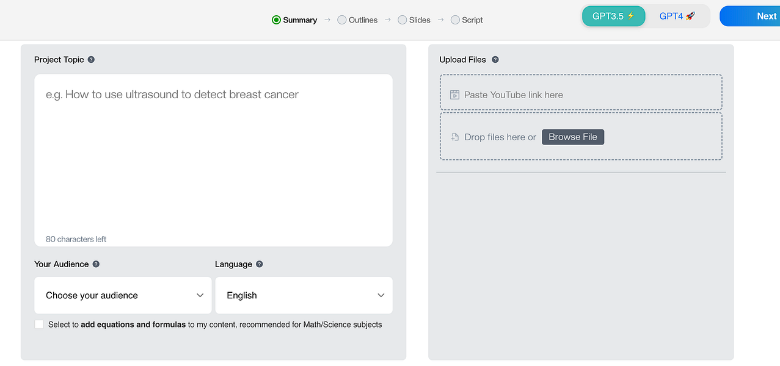Click the Upload Files help icon
Viewport: 780px width, 366px height.
click(495, 60)
